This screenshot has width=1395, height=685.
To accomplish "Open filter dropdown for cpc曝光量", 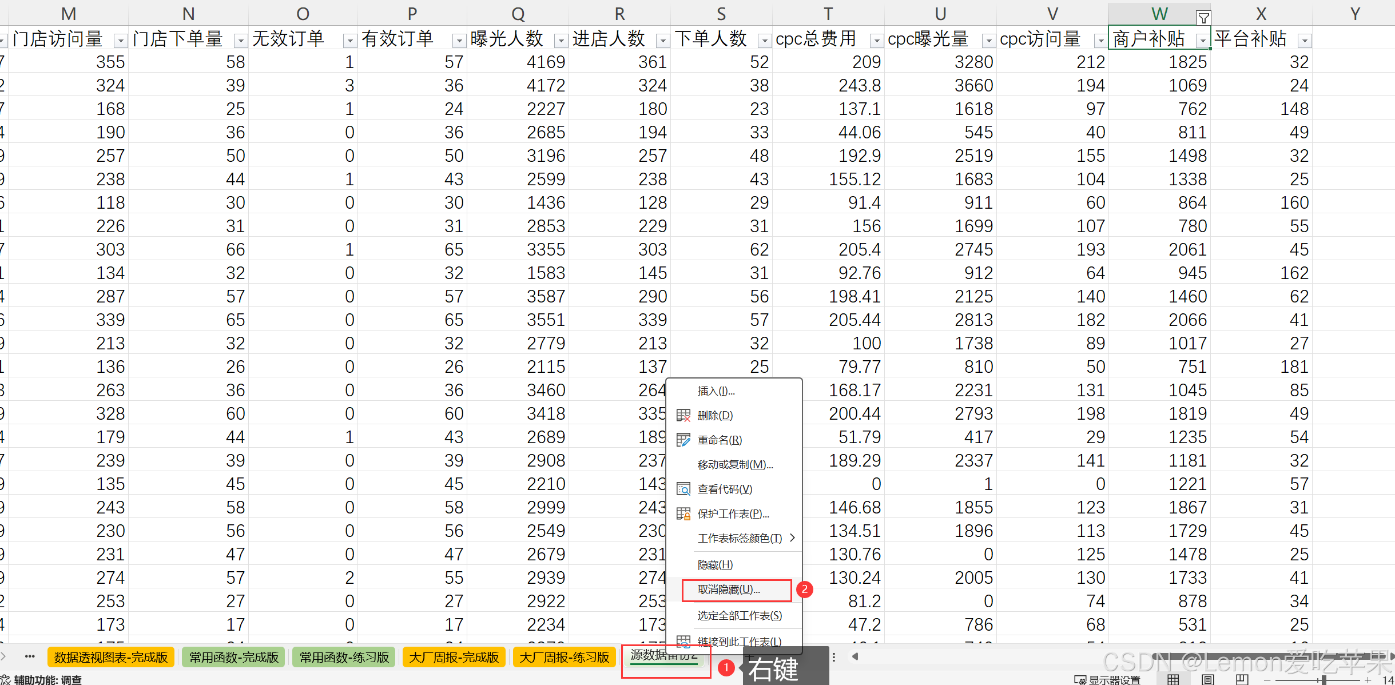I will (988, 41).
